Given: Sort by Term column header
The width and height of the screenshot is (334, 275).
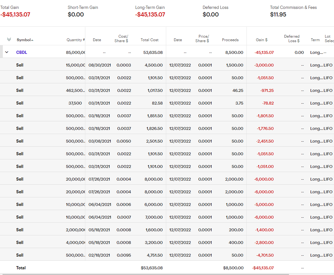Looking at the screenshot, I should (315, 40).
